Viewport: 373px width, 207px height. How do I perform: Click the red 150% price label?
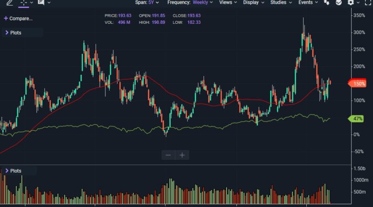tap(358, 83)
